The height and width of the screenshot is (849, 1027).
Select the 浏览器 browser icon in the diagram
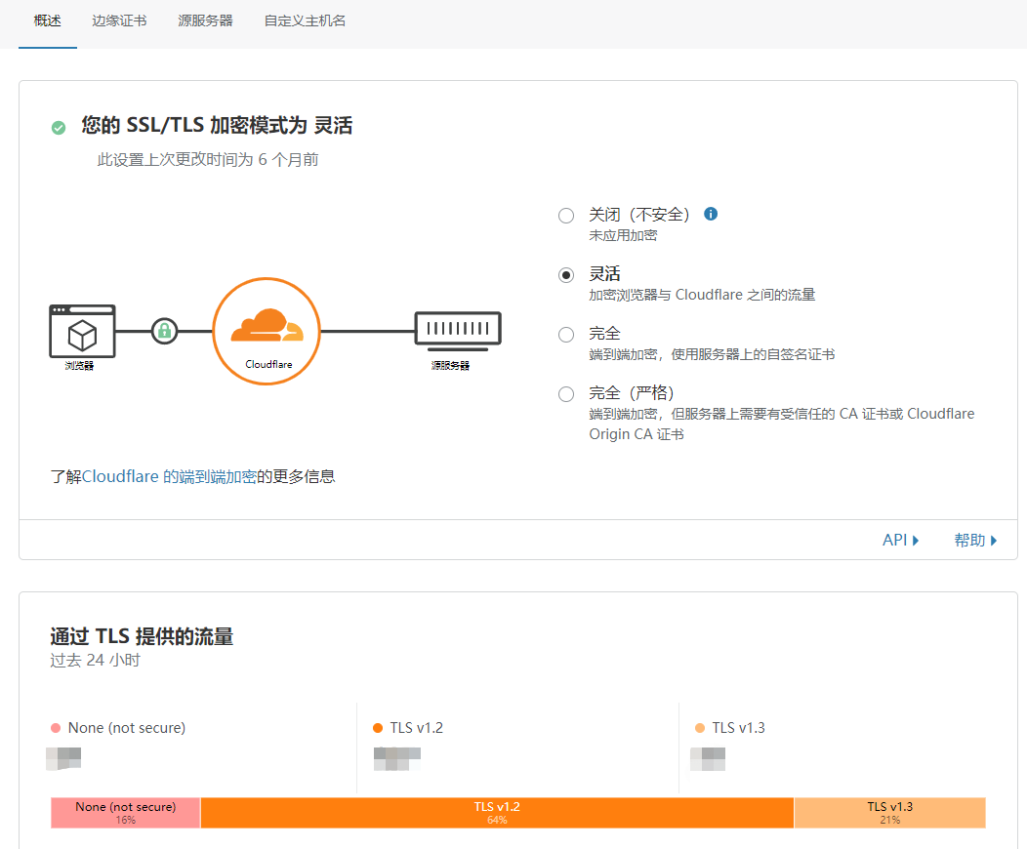click(82, 332)
